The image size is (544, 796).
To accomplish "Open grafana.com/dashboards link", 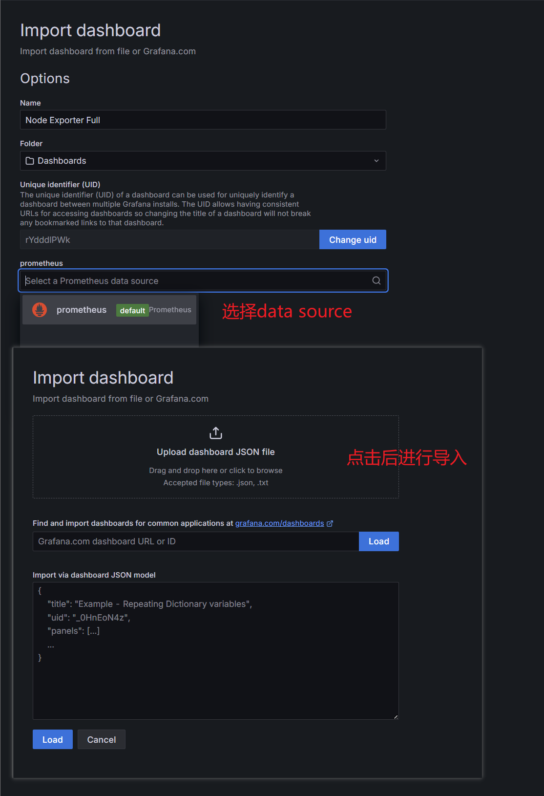I will click(x=279, y=523).
